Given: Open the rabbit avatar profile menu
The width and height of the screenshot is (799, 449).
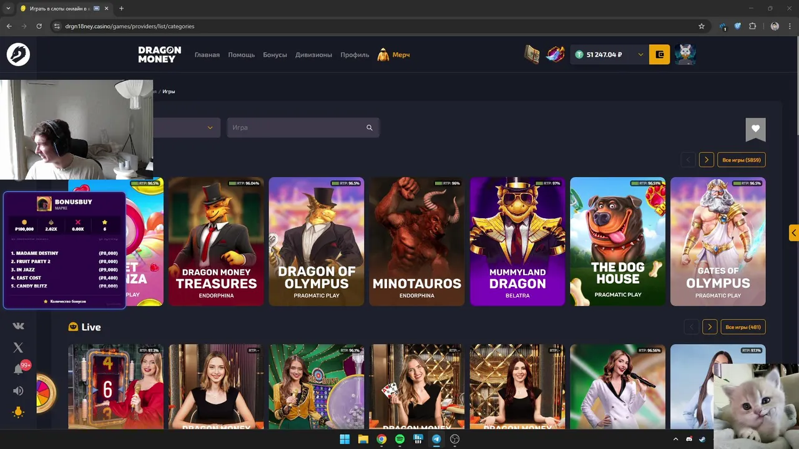Looking at the screenshot, I should point(685,55).
